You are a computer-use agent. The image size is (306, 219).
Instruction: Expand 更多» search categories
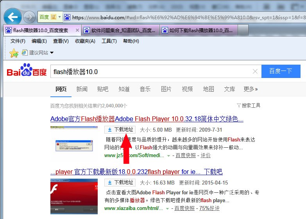pos(251,89)
